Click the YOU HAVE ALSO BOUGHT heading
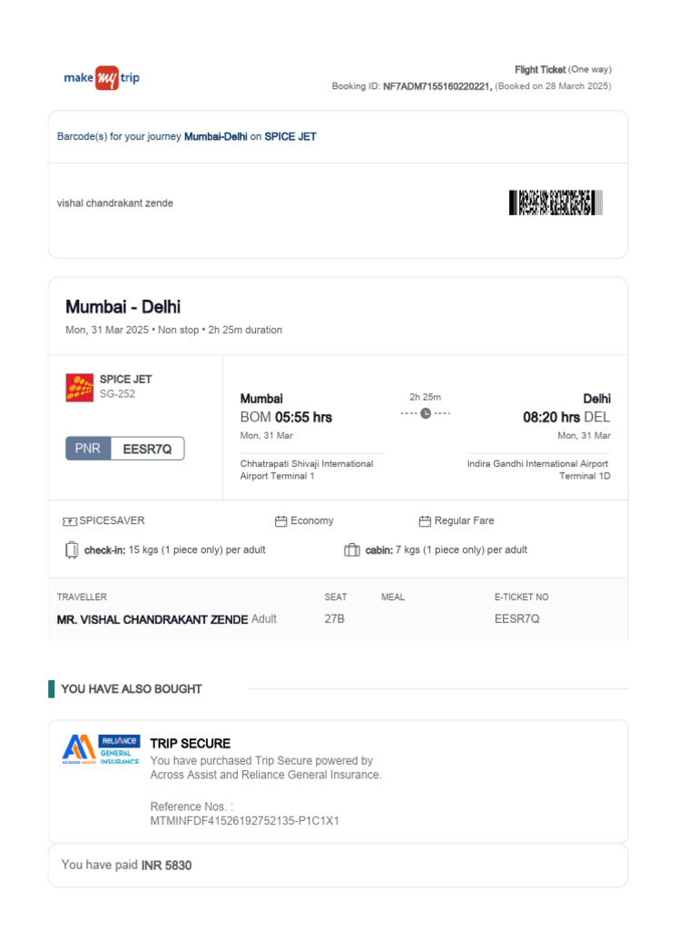This screenshot has height=930, width=697. pos(132,689)
